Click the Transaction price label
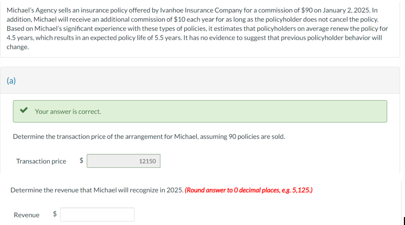The image size is (405, 225). pyautogui.click(x=41, y=161)
